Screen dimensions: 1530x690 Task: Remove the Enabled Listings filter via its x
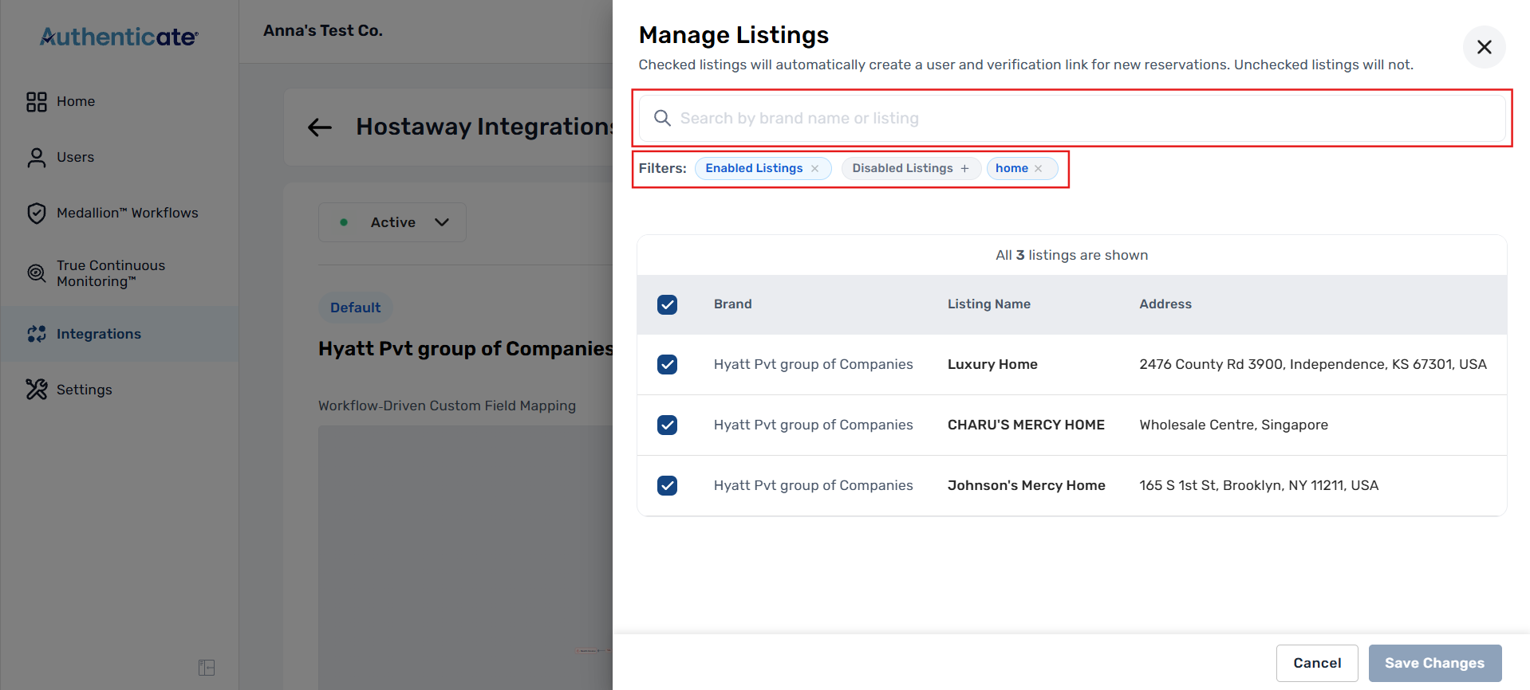[814, 168]
